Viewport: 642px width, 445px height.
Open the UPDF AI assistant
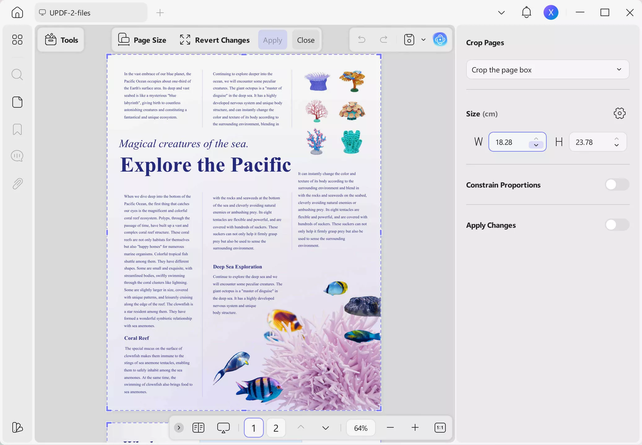tap(440, 40)
